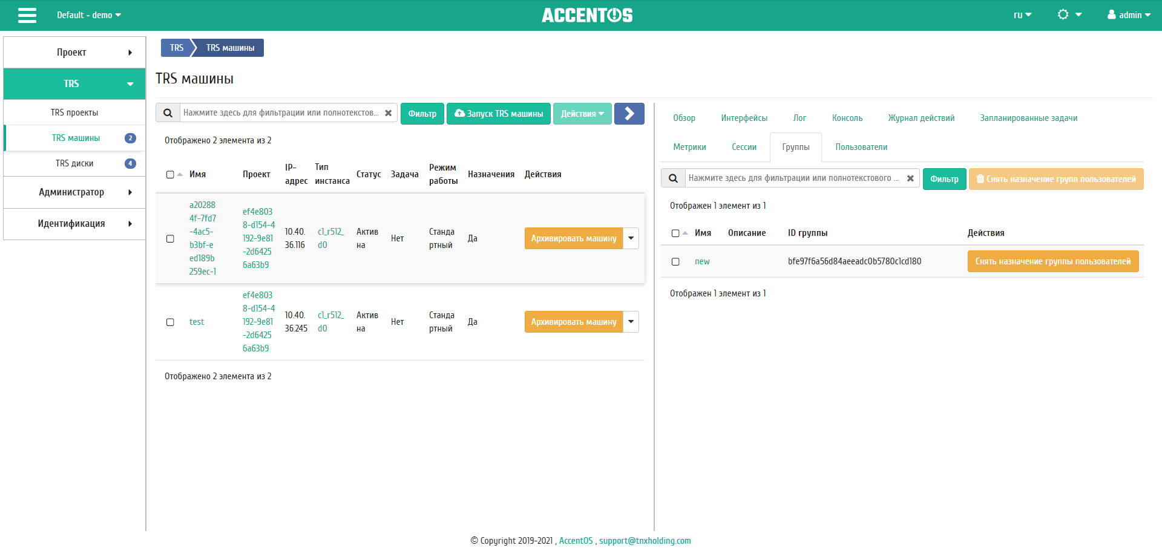Click group ID bfe97f6a56d84aeeadc0b5780c1cd180
The image size is (1162, 548).
(855, 261)
